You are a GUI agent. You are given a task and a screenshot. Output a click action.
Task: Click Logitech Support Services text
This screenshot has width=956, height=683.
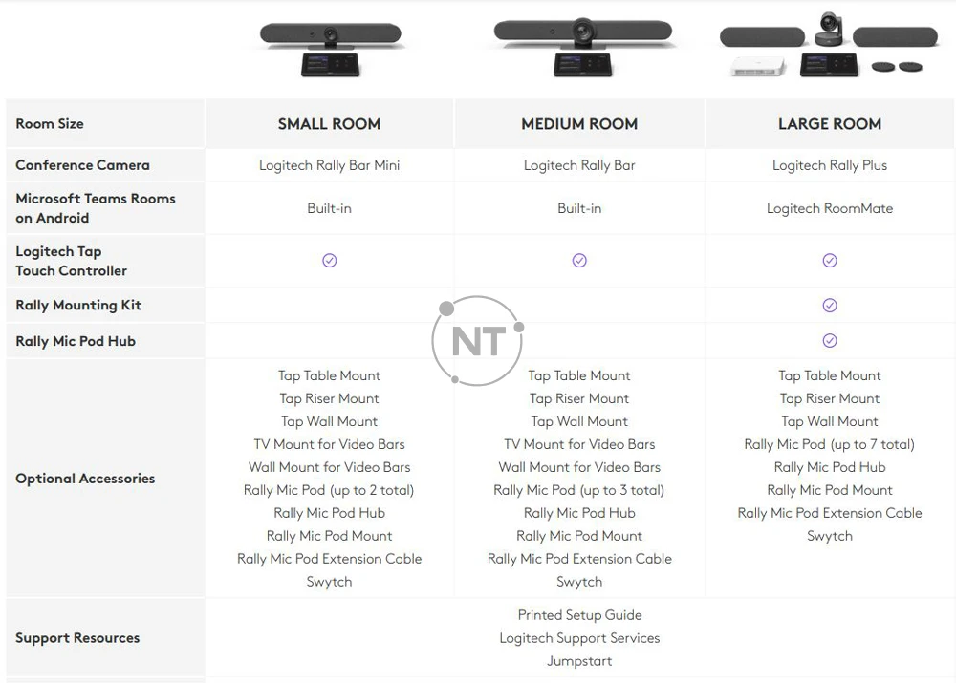[x=579, y=638]
